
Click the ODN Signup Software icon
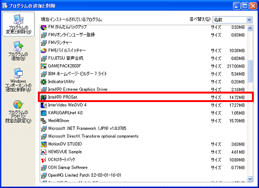tap(43, 168)
